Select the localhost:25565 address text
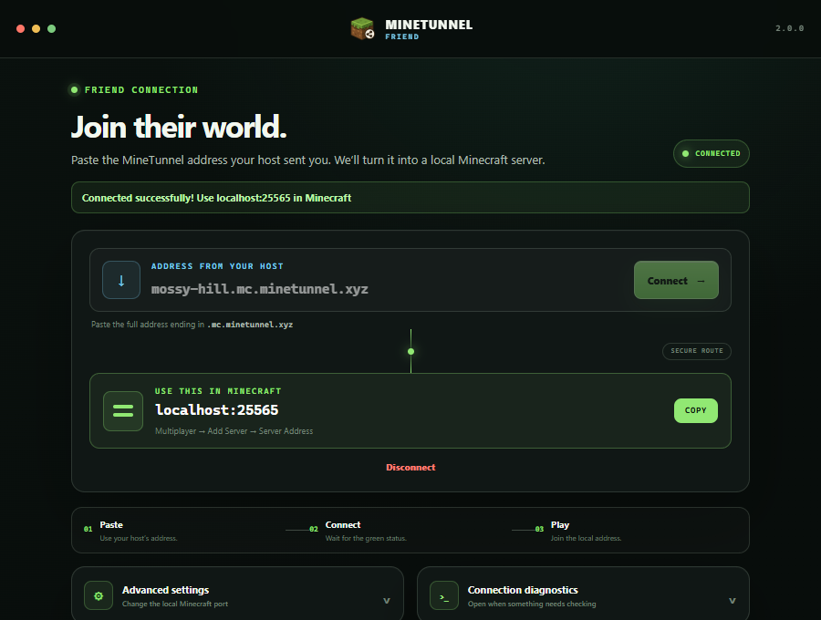 click(217, 409)
